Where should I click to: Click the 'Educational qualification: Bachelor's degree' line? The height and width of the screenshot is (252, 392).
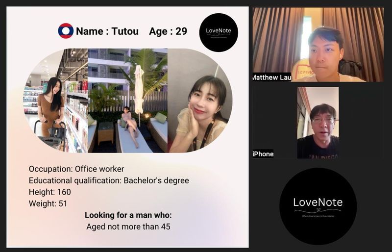point(109,180)
